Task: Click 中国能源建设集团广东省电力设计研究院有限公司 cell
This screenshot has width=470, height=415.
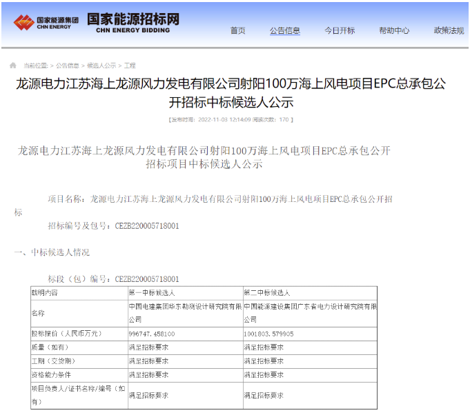Action: tap(311, 313)
